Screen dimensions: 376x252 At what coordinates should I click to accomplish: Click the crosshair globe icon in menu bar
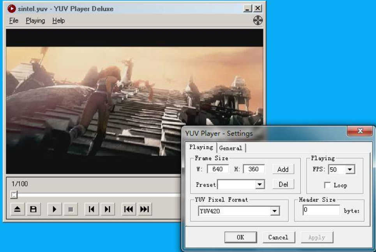coord(258,20)
